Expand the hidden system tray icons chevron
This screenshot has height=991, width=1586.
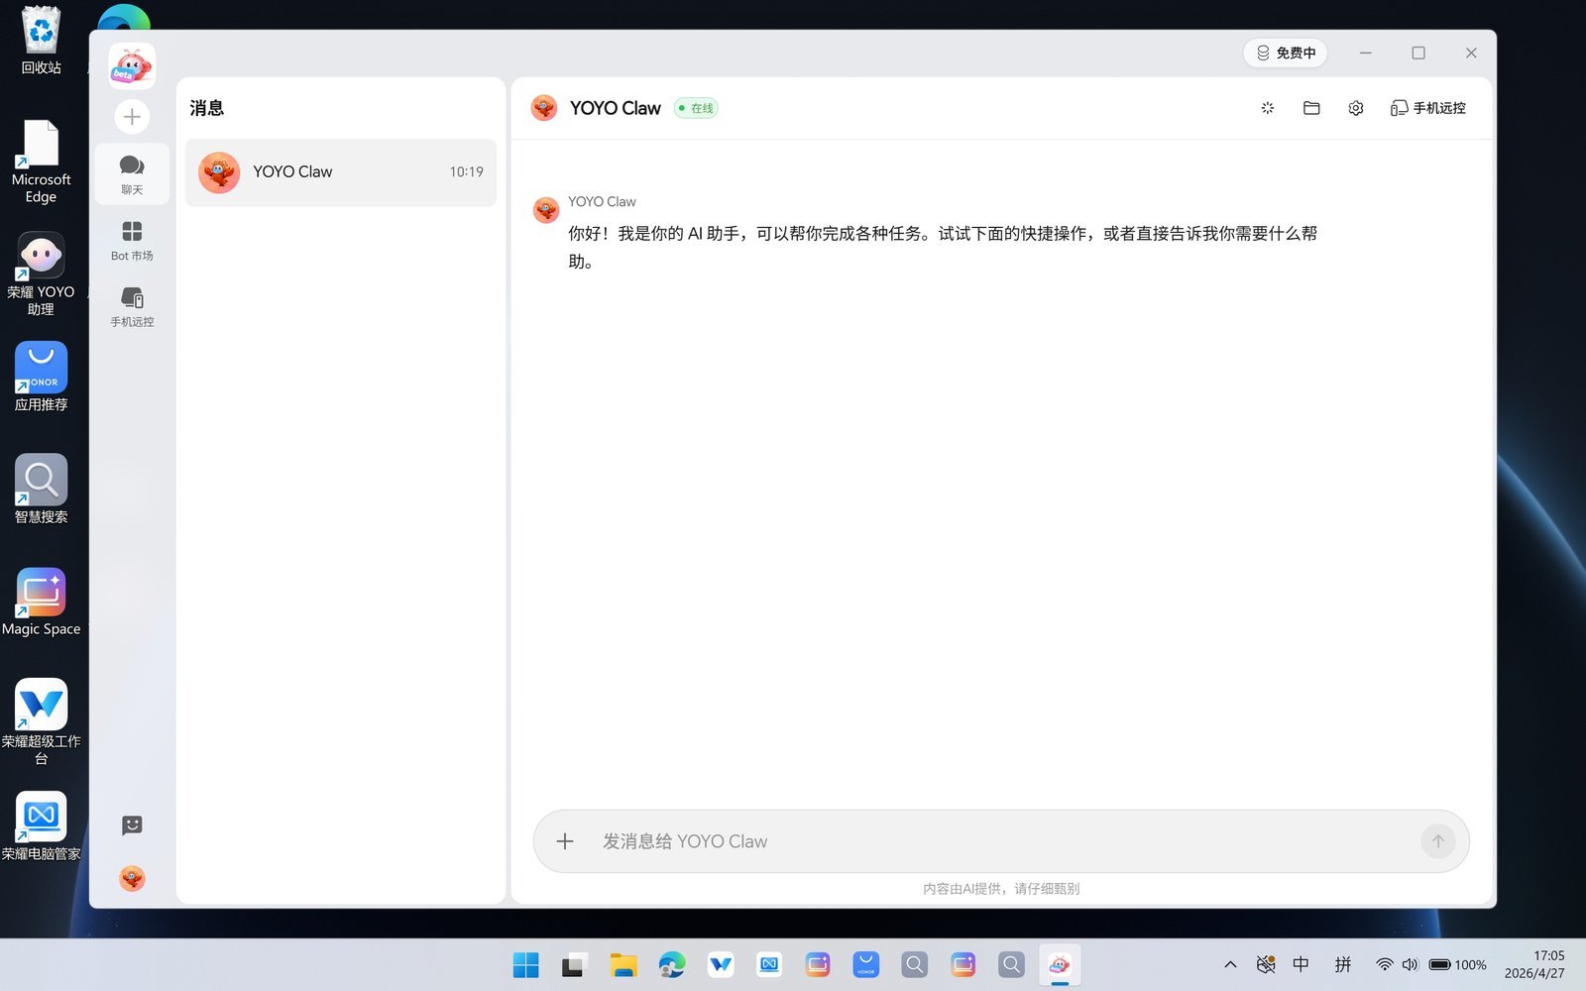coord(1230,964)
